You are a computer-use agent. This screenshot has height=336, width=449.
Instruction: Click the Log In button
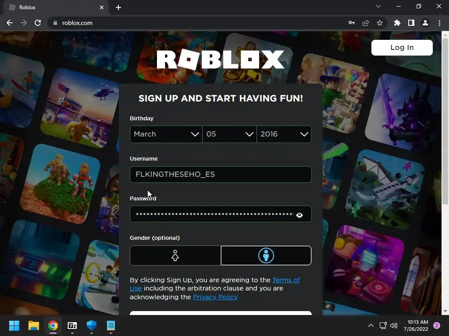pyautogui.click(x=402, y=47)
